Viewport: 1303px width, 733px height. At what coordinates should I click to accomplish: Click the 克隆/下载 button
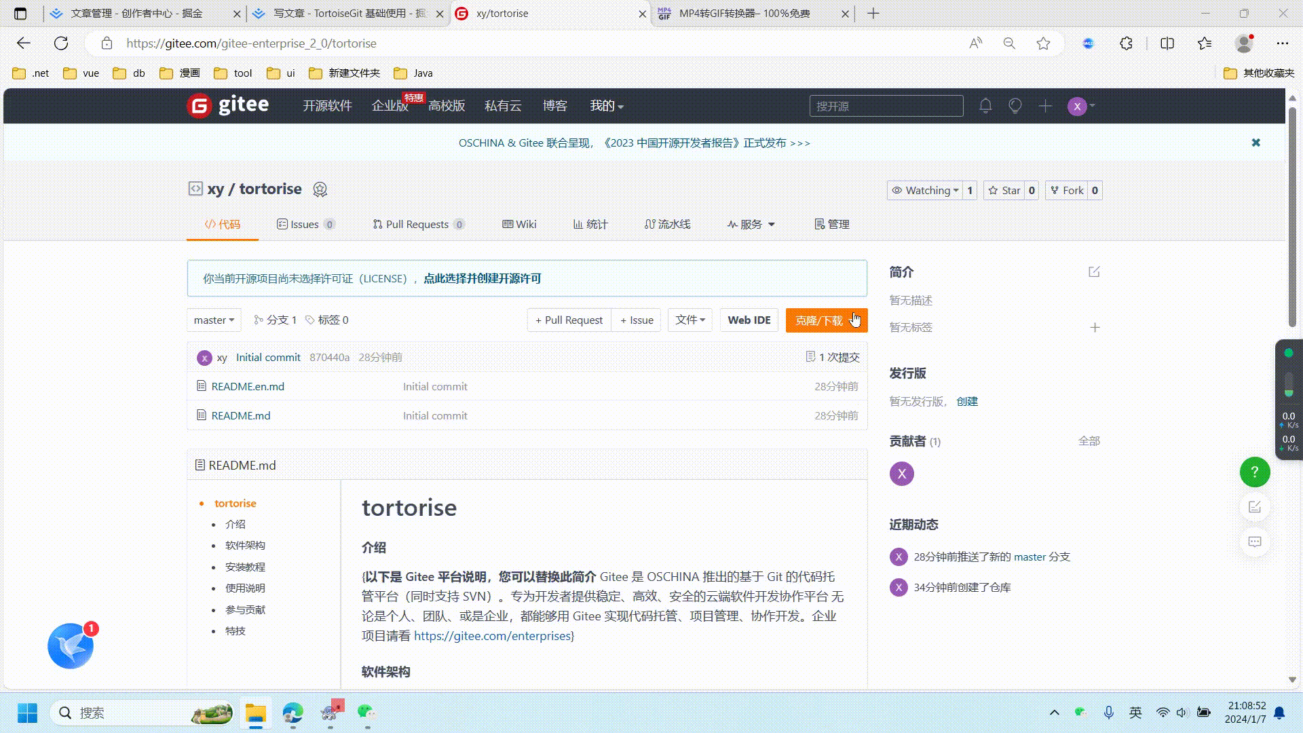[x=827, y=320]
